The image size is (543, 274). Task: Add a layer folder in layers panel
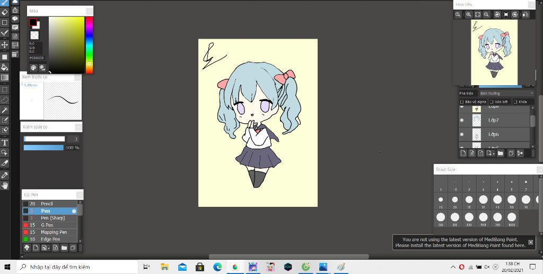501,153
